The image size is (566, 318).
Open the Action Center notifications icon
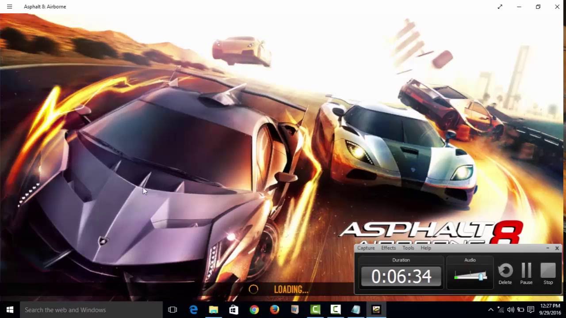pos(531,310)
